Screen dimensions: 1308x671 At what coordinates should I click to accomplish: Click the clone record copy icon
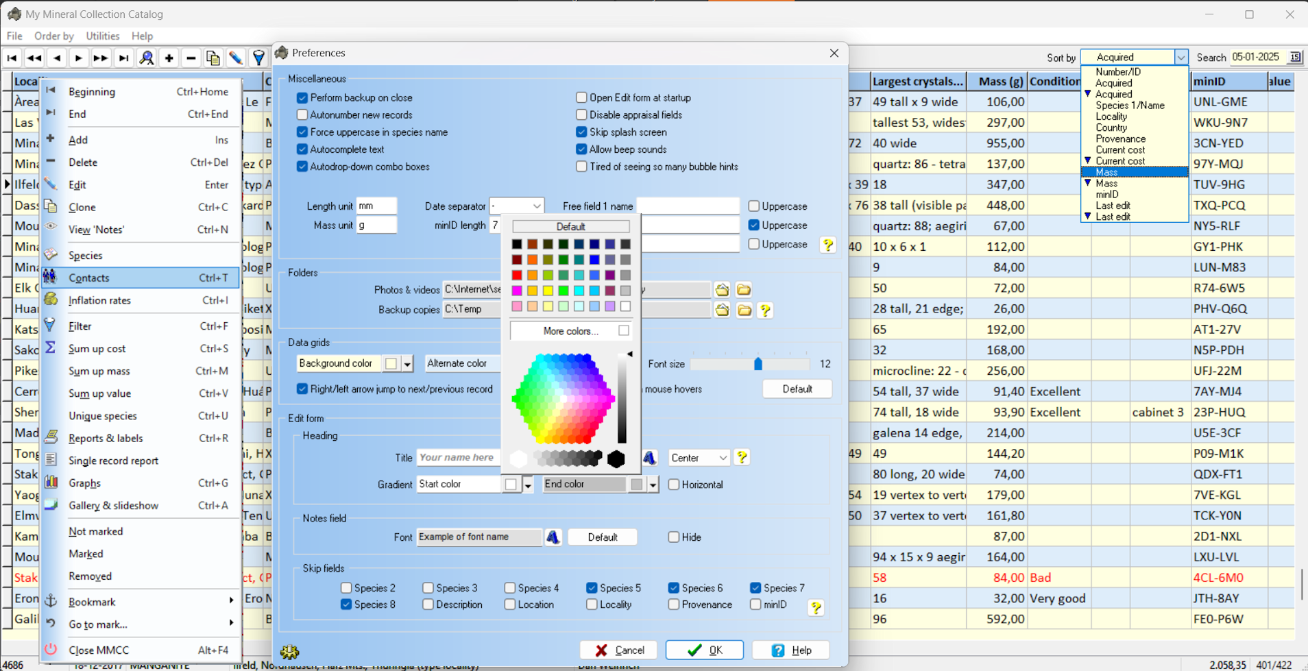tap(213, 58)
